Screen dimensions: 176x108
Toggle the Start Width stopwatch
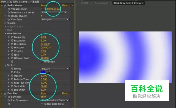pos(12,86)
